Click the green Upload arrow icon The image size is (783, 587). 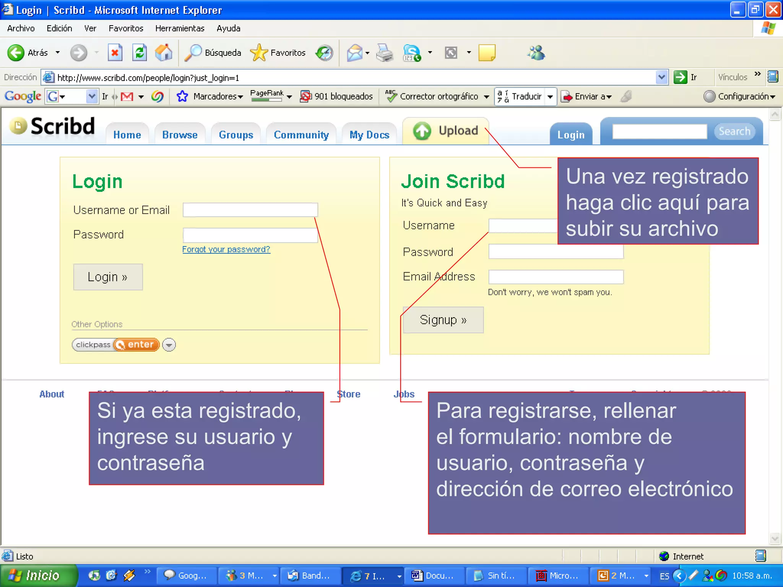pyautogui.click(x=422, y=131)
